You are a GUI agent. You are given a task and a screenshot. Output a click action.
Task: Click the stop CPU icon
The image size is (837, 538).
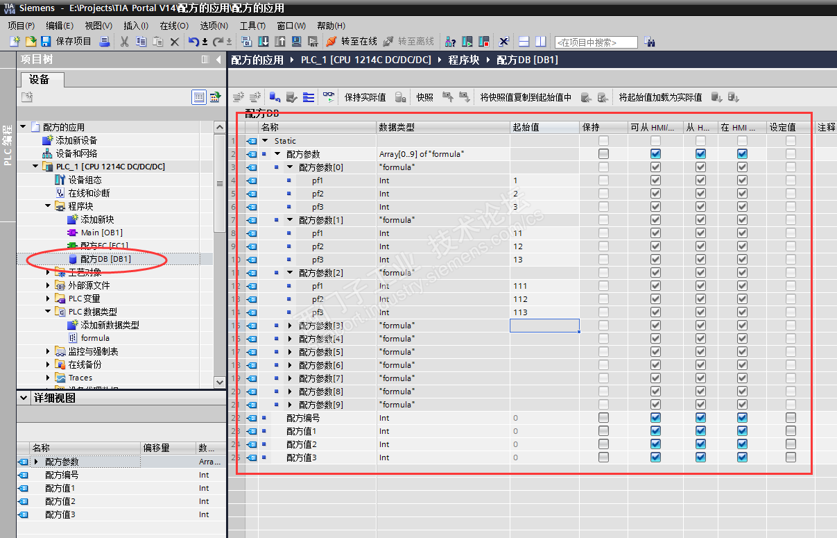[x=484, y=42]
